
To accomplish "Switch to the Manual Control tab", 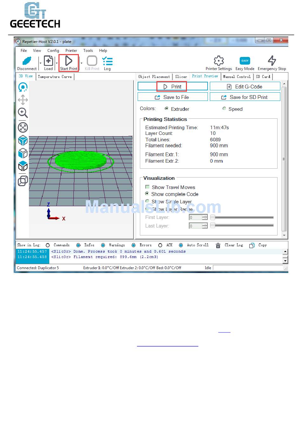I will click(x=237, y=77).
